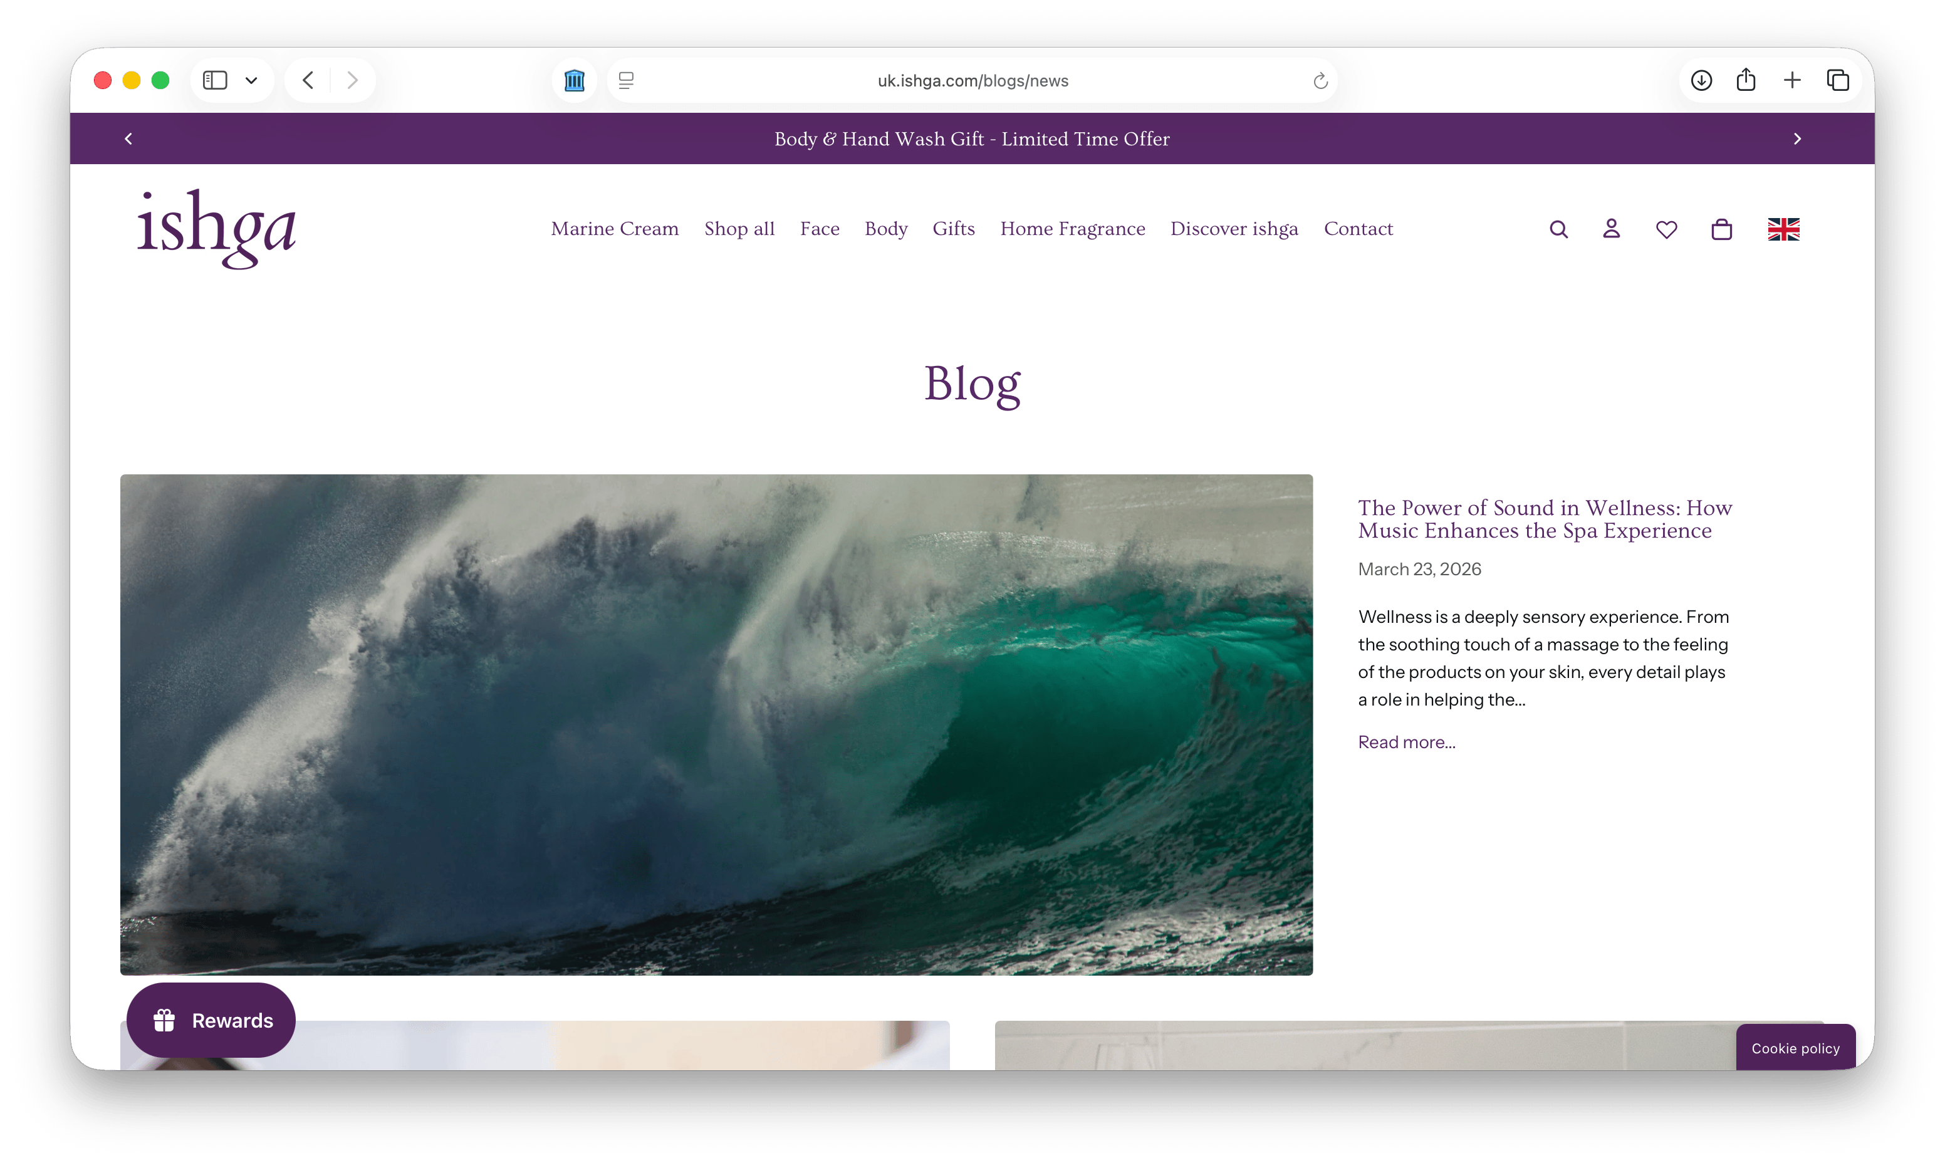Open the Marine Cream menu item
This screenshot has width=1945, height=1163.
pyautogui.click(x=614, y=229)
